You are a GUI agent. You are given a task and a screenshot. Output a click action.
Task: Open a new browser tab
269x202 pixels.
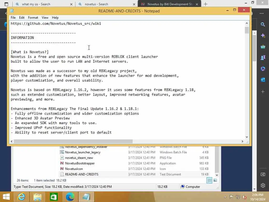click(205, 4)
